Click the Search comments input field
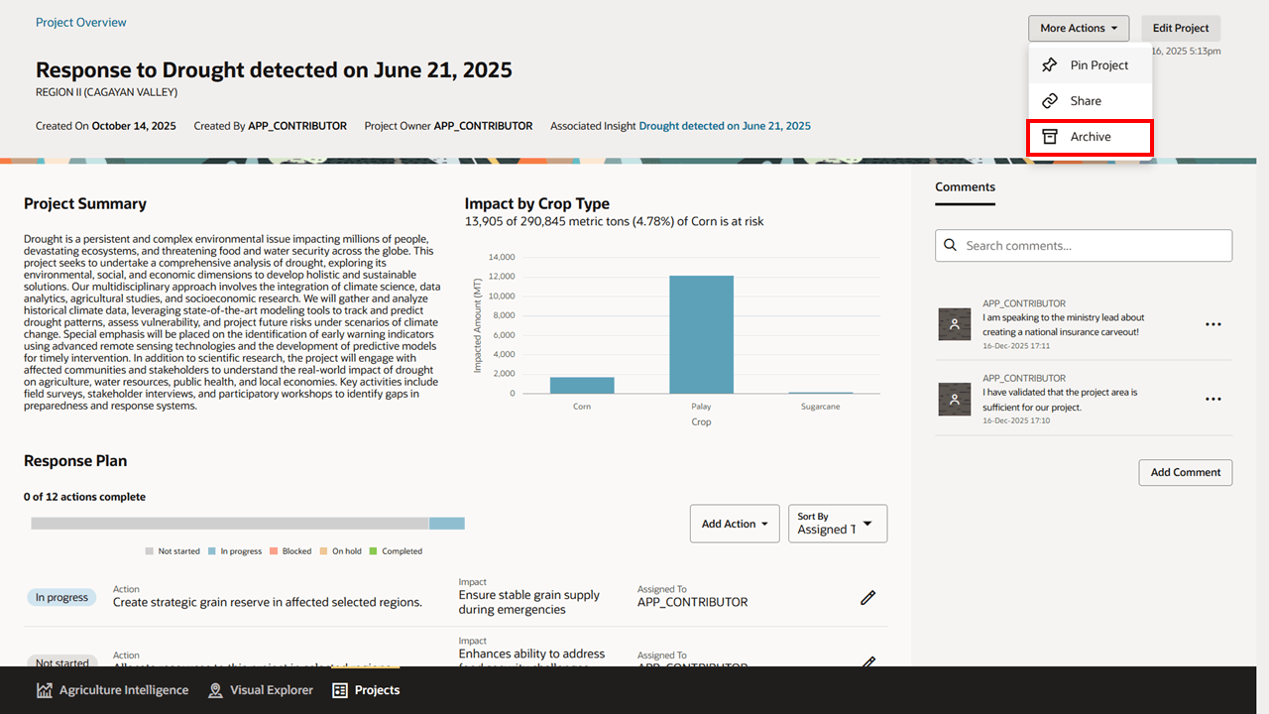This screenshot has width=1269, height=714. tap(1083, 245)
